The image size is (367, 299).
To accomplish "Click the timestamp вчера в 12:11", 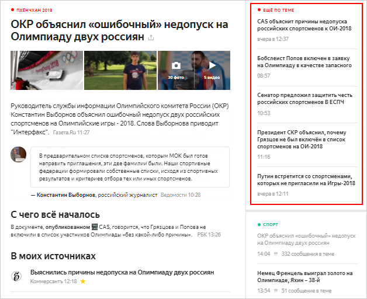I will click(x=273, y=194).
